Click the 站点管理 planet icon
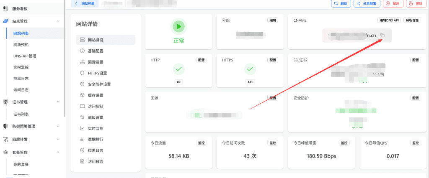This screenshot has height=178, width=429. (x=5, y=21)
